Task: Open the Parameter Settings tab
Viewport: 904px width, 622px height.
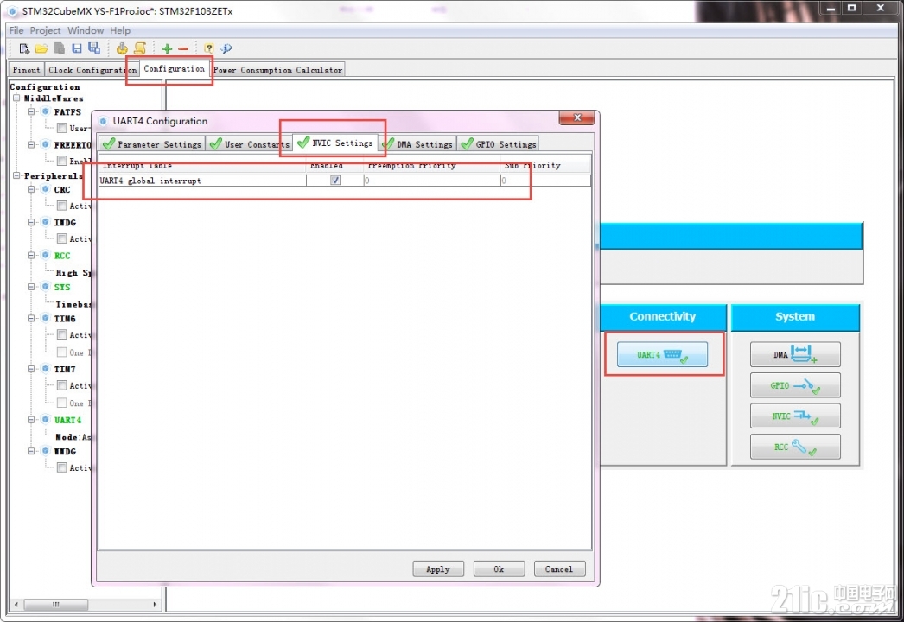Action: tap(152, 144)
